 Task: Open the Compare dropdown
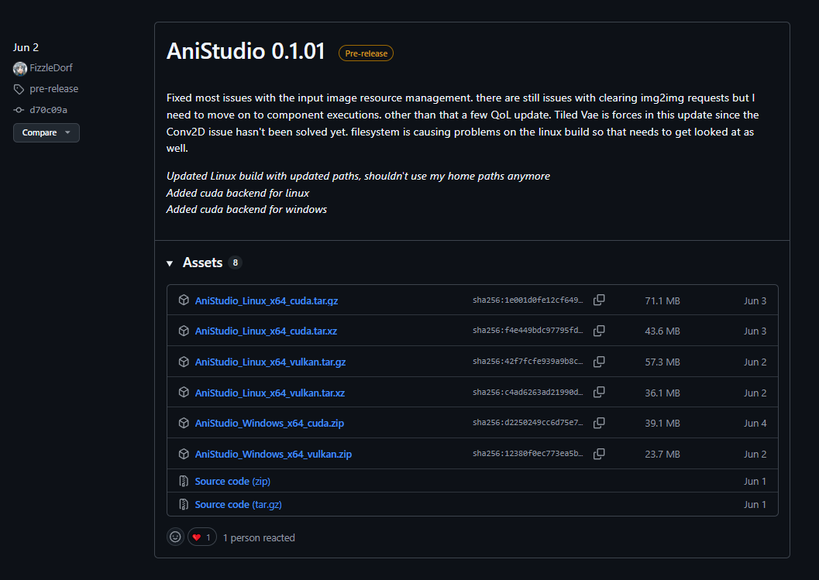coord(46,132)
